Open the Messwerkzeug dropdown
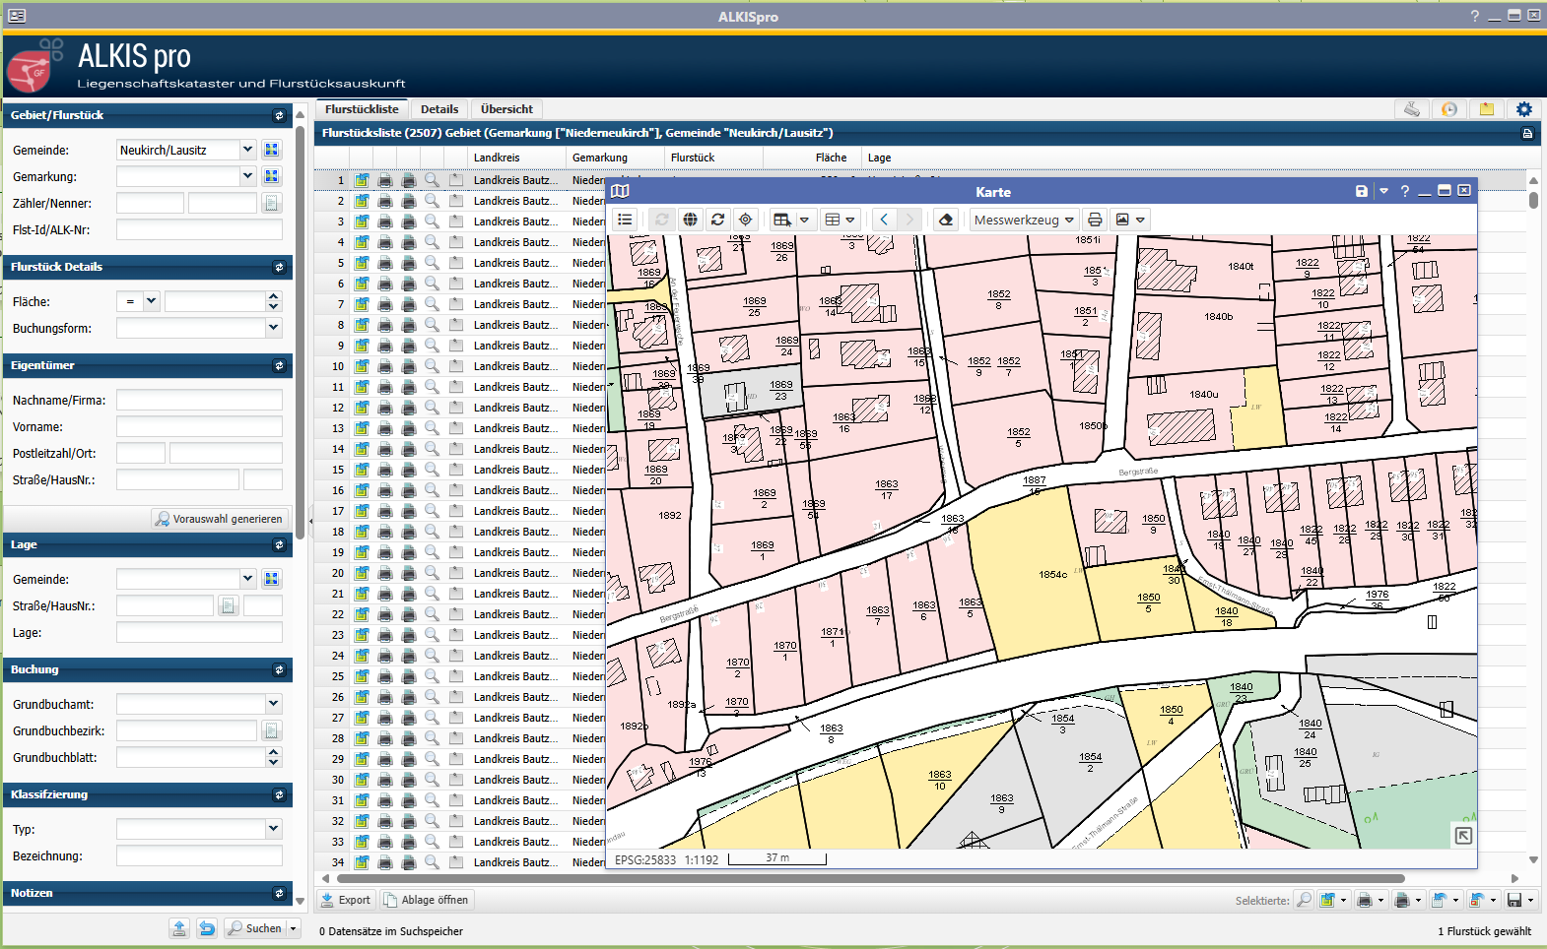 tap(1023, 220)
